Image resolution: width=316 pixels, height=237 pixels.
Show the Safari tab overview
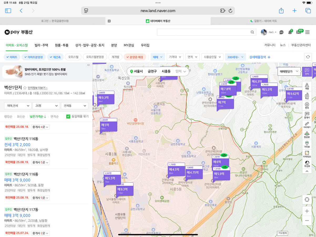pos(308,11)
